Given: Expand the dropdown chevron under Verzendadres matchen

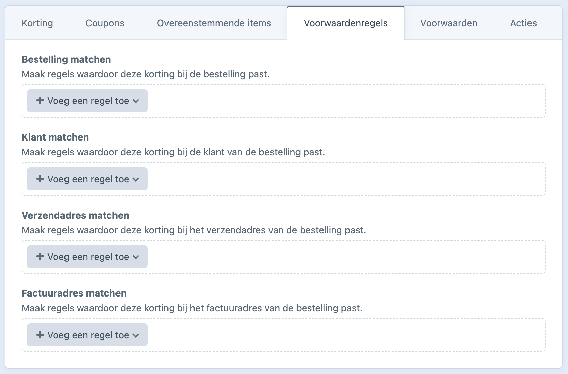Looking at the screenshot, I should pos(136,256).
